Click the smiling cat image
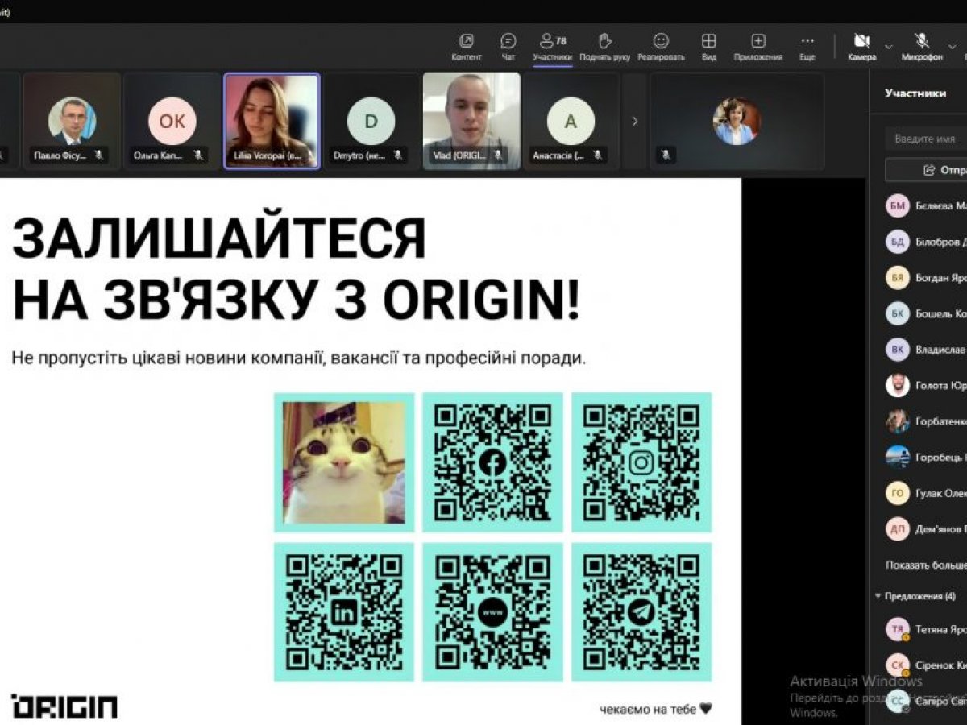Image resolution: width=967 pixels, height=725 pixels. pyautogui.click(x=344, y=462)
